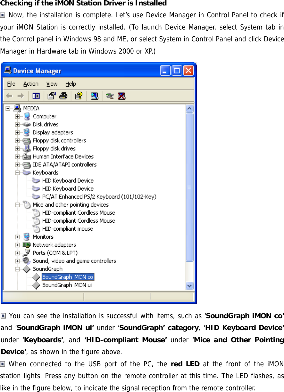This screenshot has width=284, height=392.
Task: Toggle the console tree panel icon
Action: [36, 96]
